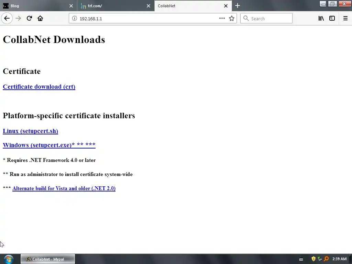Download Windows (setupcert.exe) installer

pos(49,145)
